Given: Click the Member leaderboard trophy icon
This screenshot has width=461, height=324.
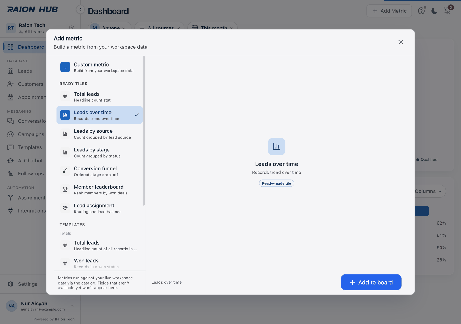Looking at the screenshot, I should [x=65, y=190].
